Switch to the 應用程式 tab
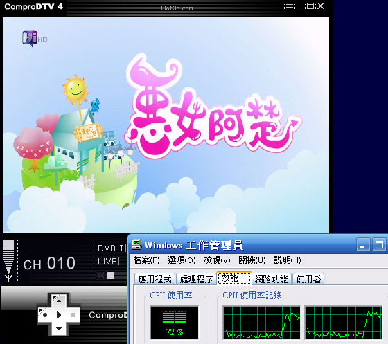 click(x=155, y=279)
